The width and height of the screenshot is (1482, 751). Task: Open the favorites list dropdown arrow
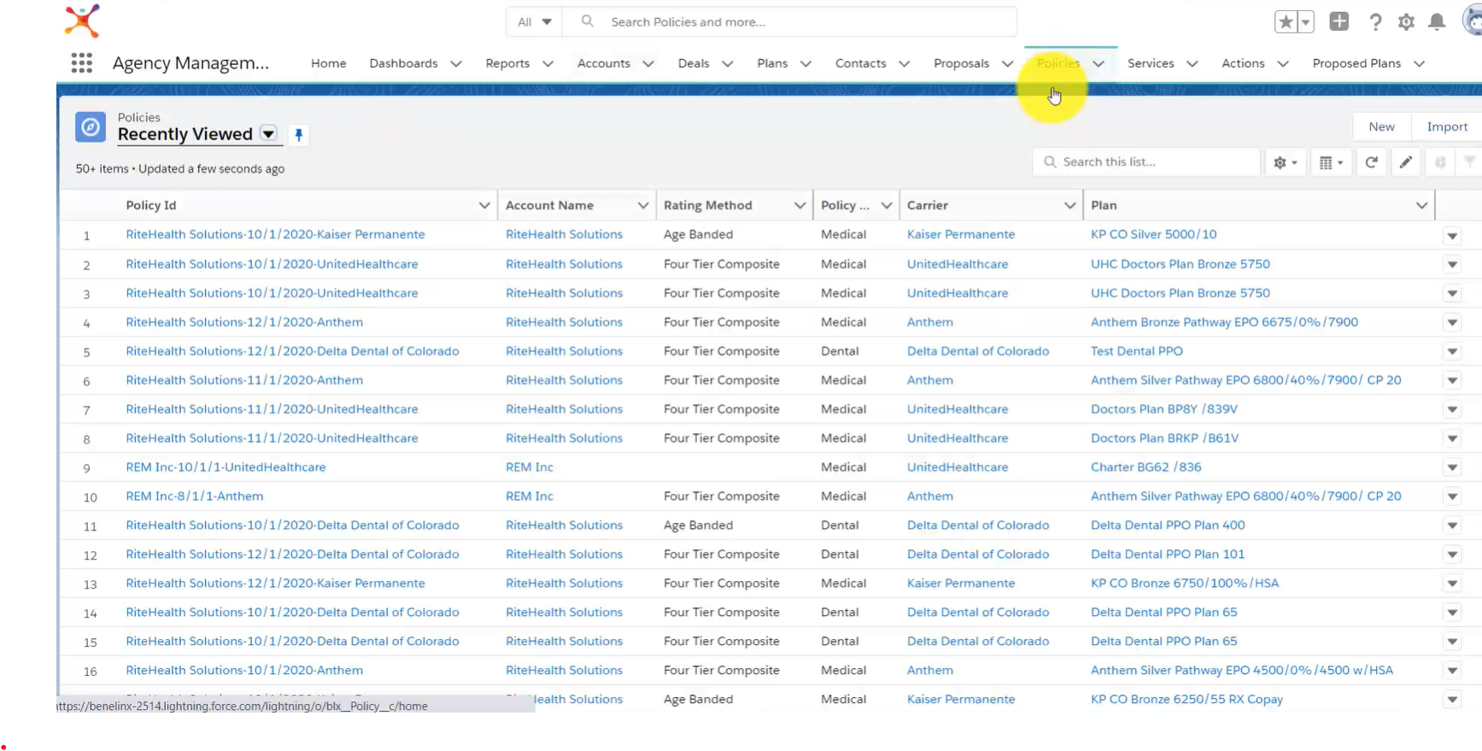coord(1305,21)
